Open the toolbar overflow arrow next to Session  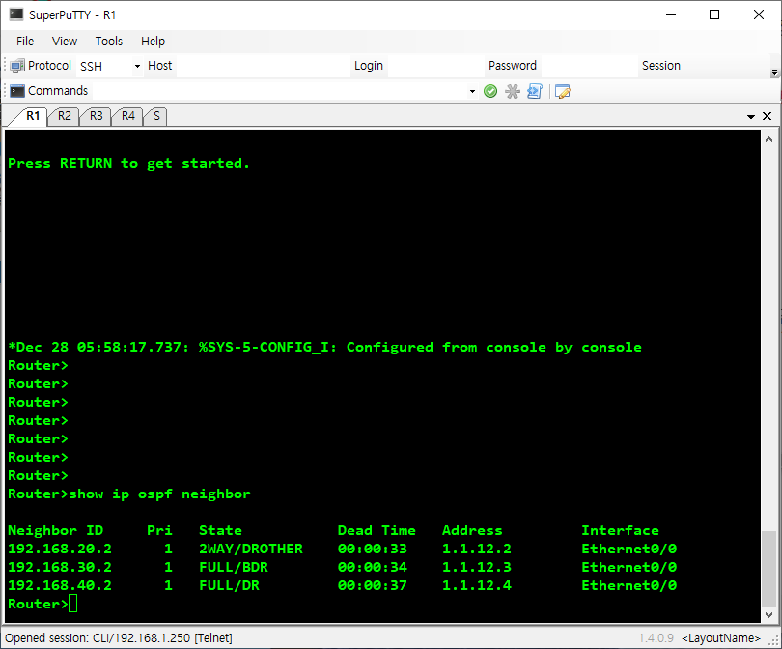point(774,72)
